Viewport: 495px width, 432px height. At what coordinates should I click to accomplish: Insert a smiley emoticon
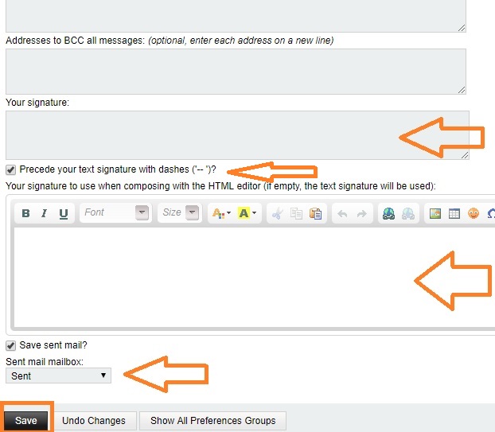click(474, 213)
